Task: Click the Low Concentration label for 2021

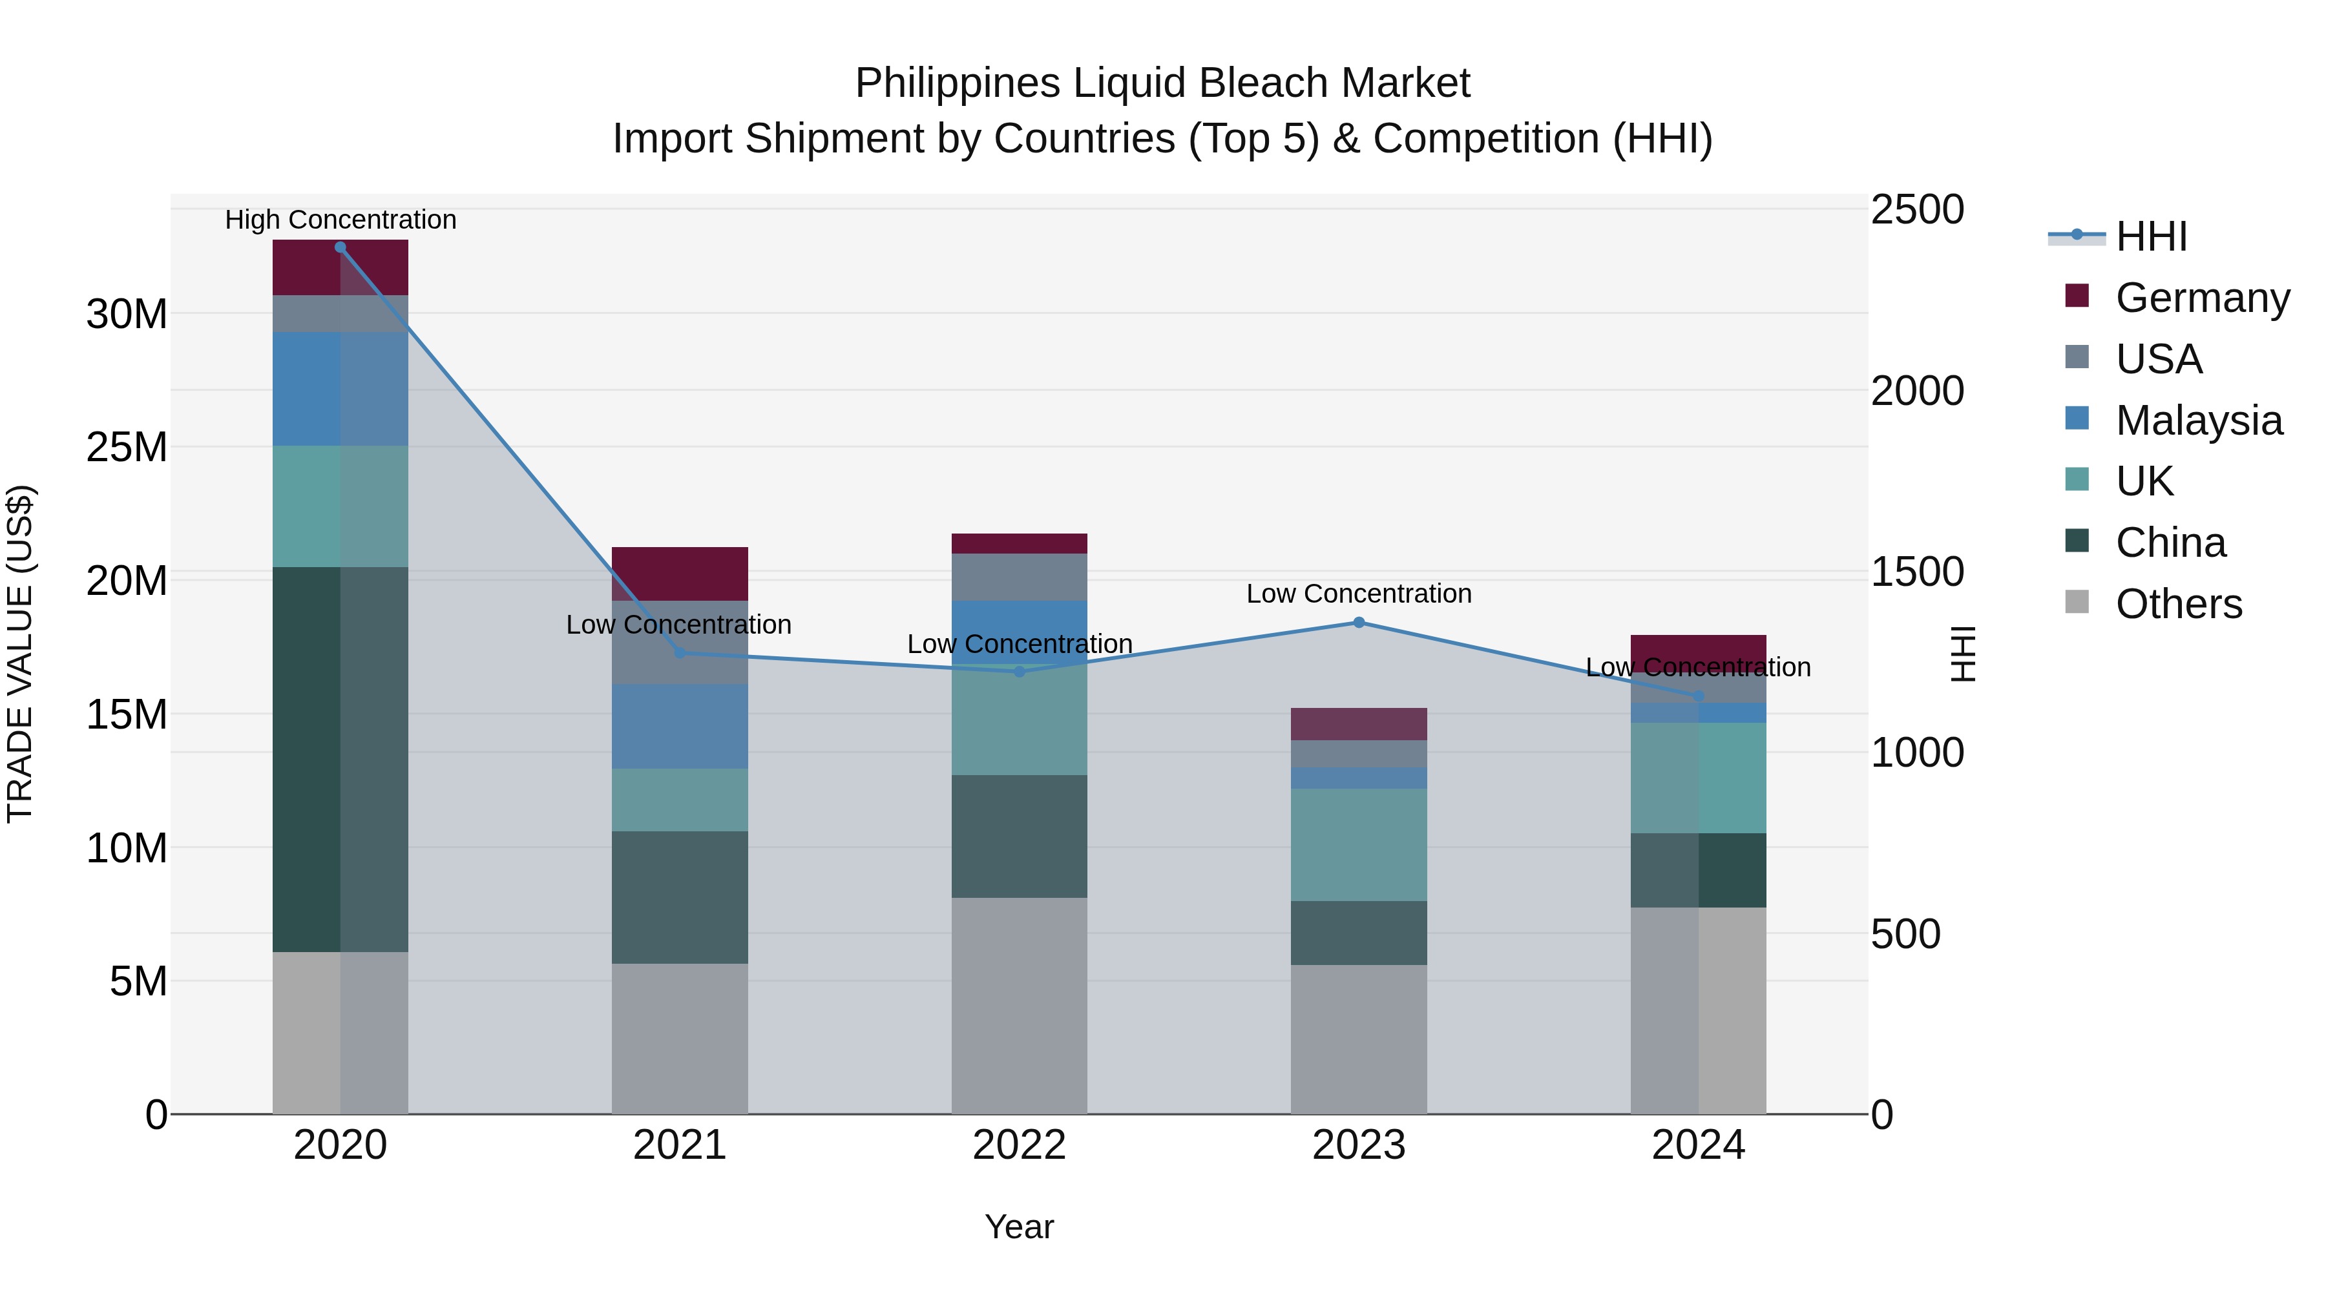Action: click(679, 625)
